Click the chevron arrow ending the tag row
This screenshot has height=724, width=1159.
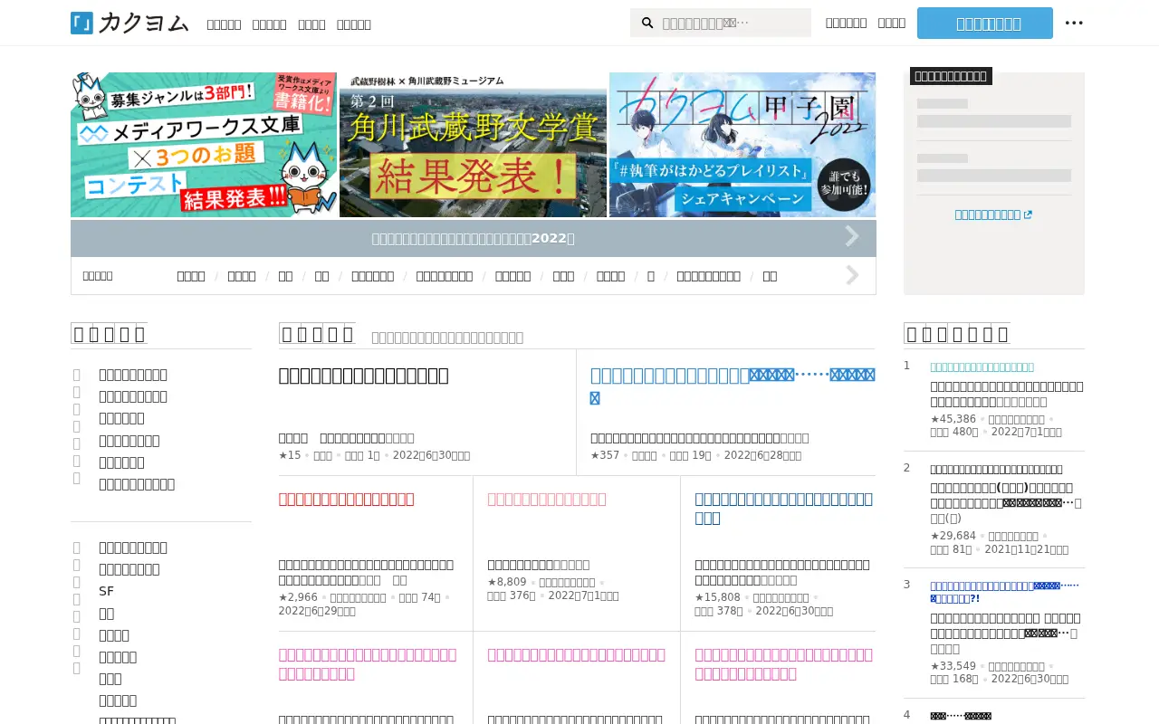[x=852, y=275]
